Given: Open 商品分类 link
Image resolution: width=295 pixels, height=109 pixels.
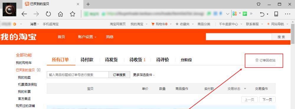Looking at the screenshot, I should [x=204, y=24].
